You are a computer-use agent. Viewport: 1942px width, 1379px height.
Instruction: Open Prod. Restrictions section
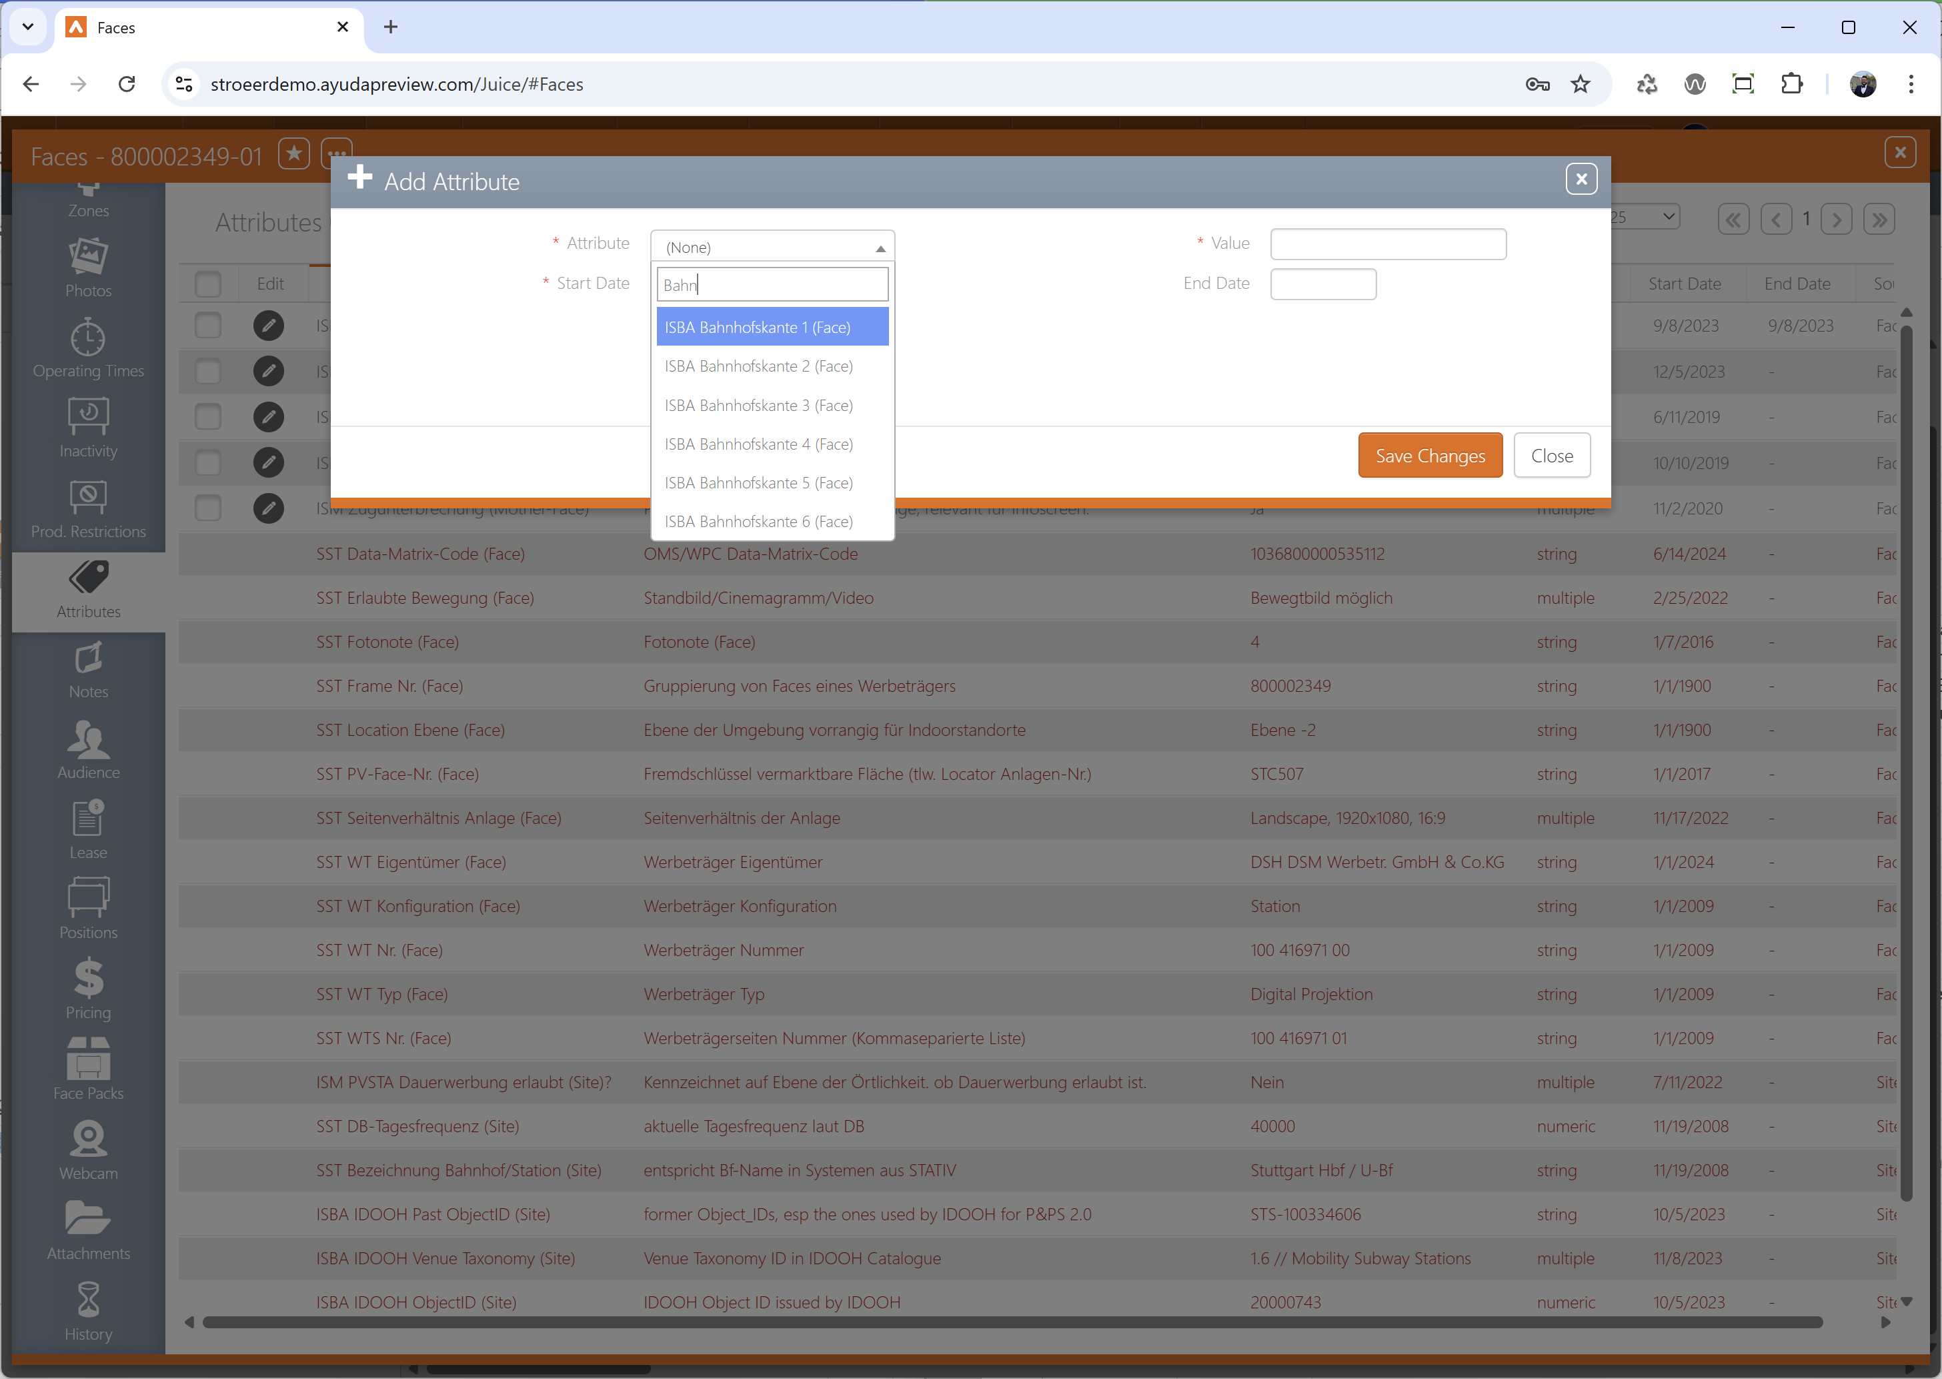pyautogui.click(x=88, y=510)
